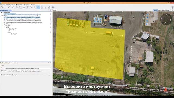Open the Документ menu
174x98 pixels.
pyautogui.click(x=3, y=5)
